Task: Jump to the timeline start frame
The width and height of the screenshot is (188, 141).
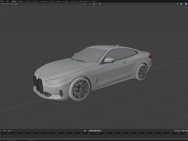Action: pos(89,131)
